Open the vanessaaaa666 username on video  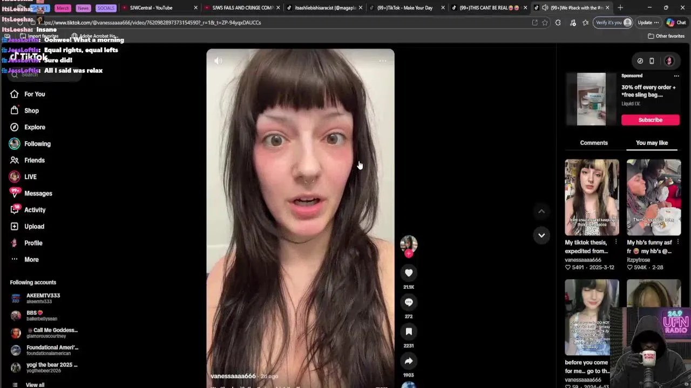[x=233, y=376]
